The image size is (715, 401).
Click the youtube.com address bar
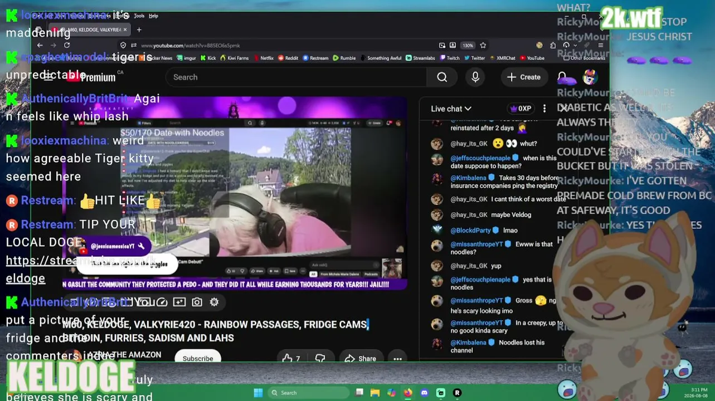(x=279, y=45)
